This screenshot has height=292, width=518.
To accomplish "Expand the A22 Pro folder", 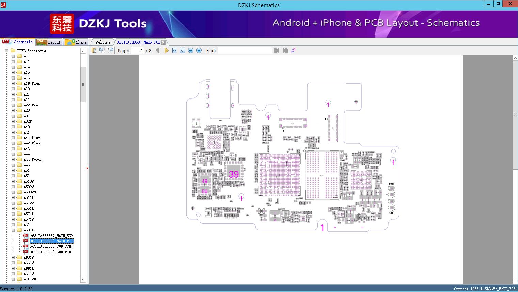I will 13,105.
